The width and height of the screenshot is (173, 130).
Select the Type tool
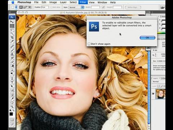[12, 82]
